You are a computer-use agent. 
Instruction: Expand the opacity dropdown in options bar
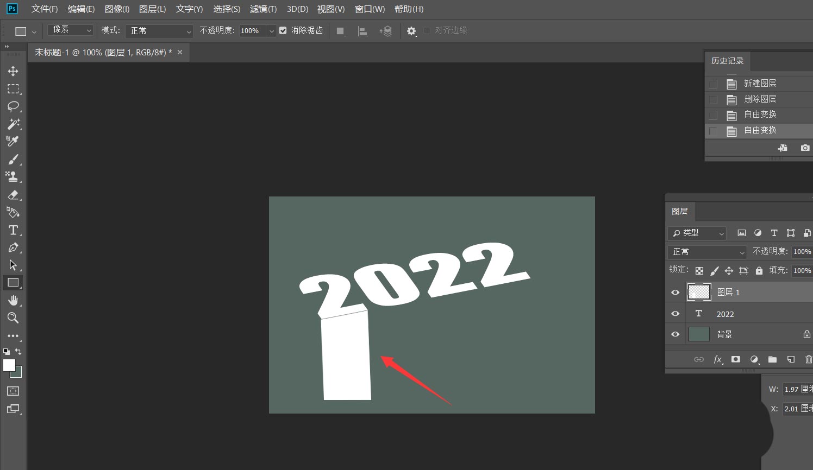271,31
